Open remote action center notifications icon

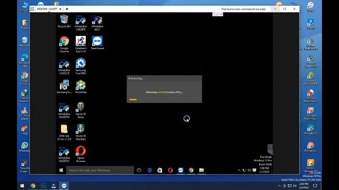point(254,170)
